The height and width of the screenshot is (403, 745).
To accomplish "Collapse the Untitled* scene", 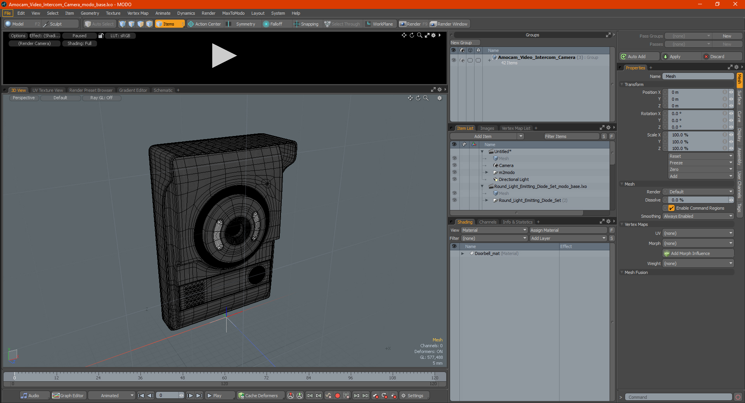I will click(x=482, y=152).
